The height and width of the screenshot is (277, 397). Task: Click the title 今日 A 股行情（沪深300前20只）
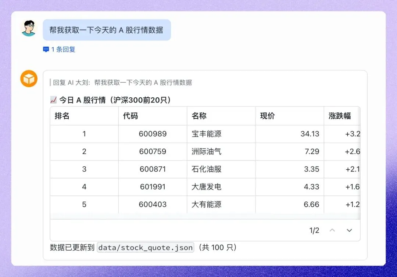pos(115,100)
